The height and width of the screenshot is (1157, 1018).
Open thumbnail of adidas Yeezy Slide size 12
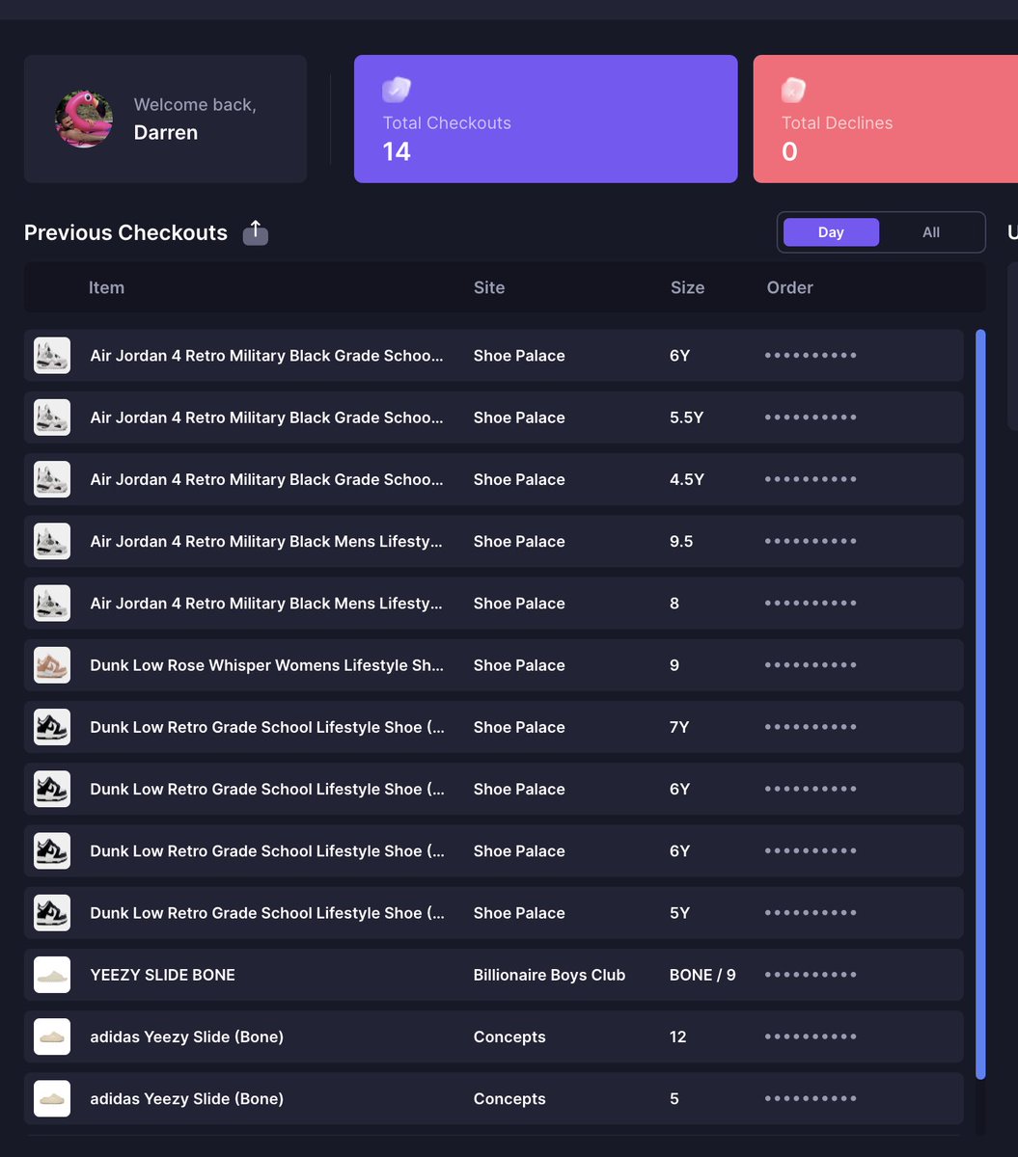pyautogui.click(x=52, y=1036)
